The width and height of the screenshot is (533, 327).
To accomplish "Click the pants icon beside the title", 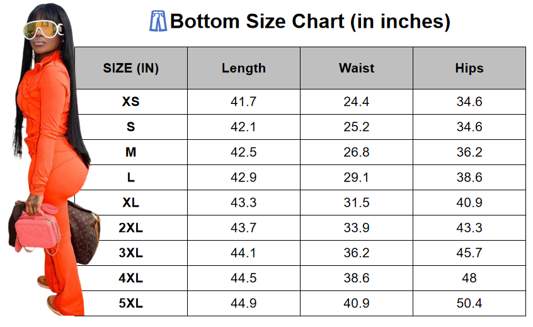I will coord(158,21).
